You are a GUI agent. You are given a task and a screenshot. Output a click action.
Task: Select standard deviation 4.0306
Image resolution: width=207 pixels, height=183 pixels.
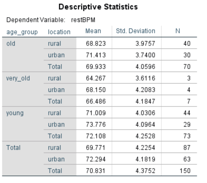145,113
